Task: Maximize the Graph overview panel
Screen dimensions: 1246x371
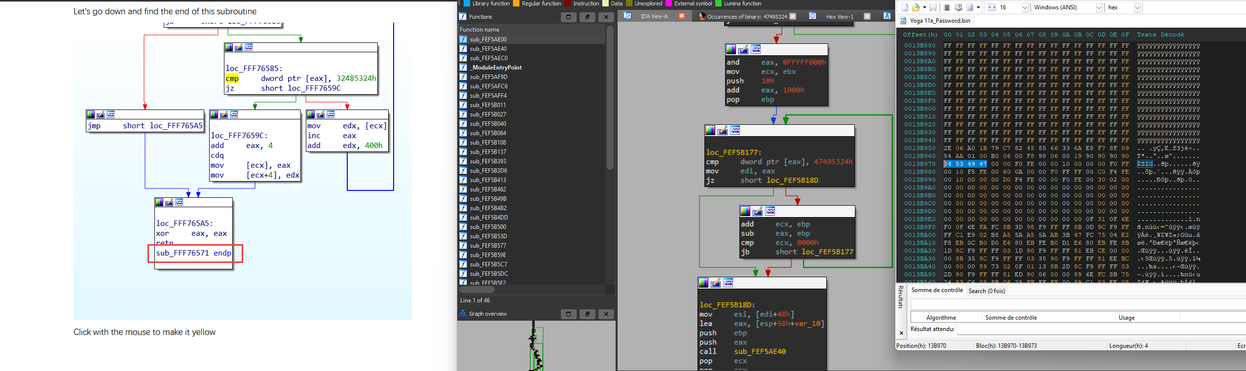Action: [568, 314]
